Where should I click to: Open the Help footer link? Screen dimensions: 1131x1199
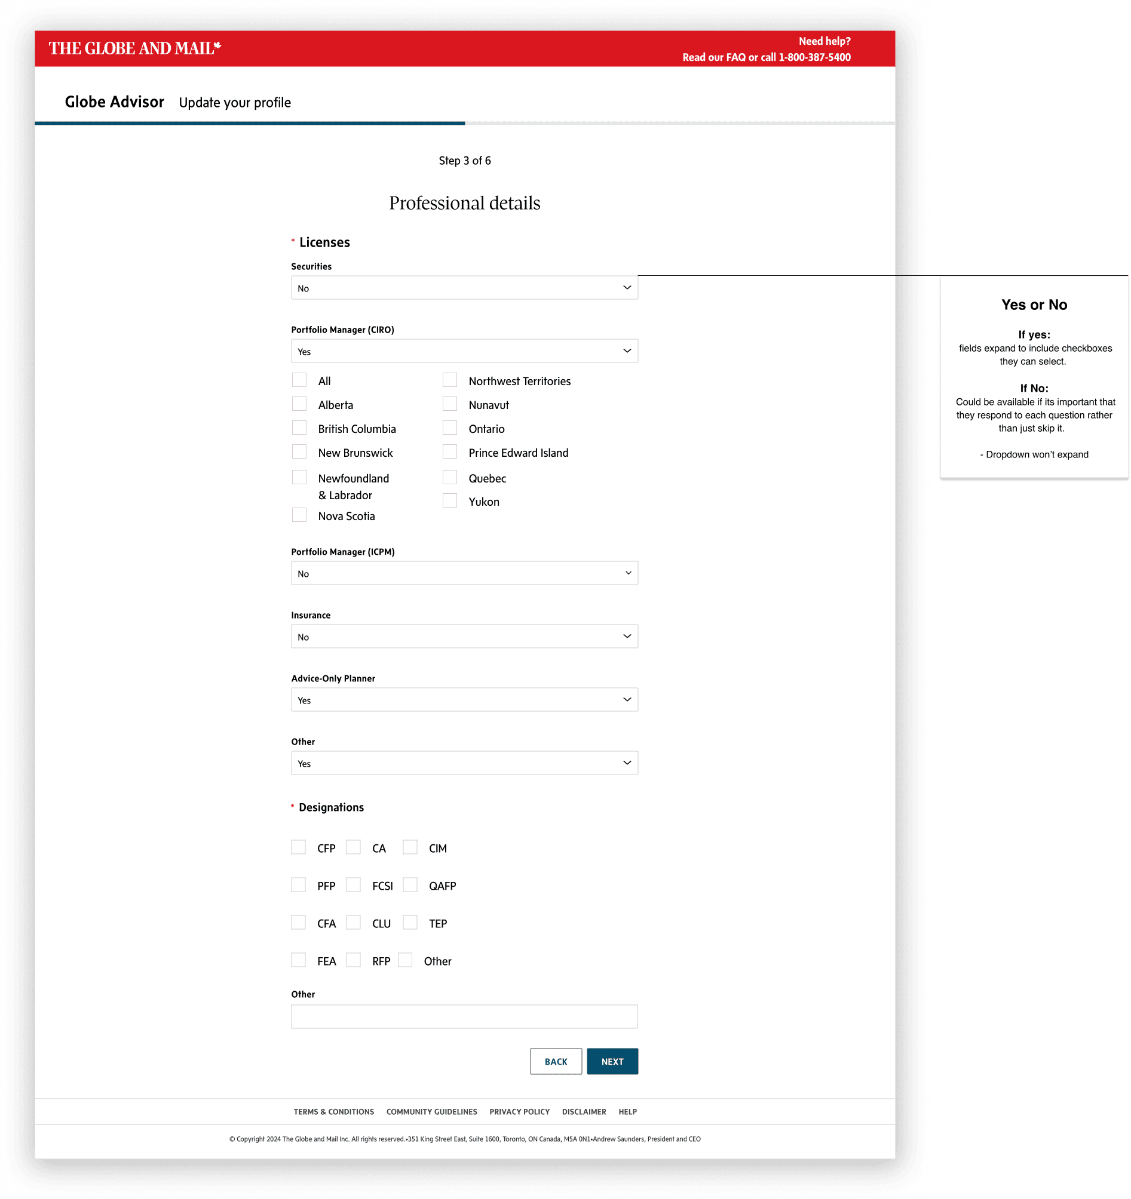(x=627, y=1112)
